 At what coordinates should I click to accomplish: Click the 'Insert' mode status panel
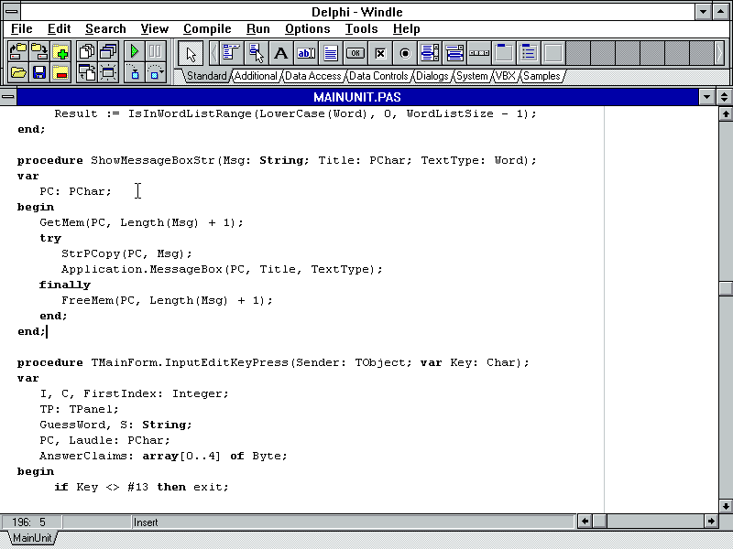click(353, 522)
